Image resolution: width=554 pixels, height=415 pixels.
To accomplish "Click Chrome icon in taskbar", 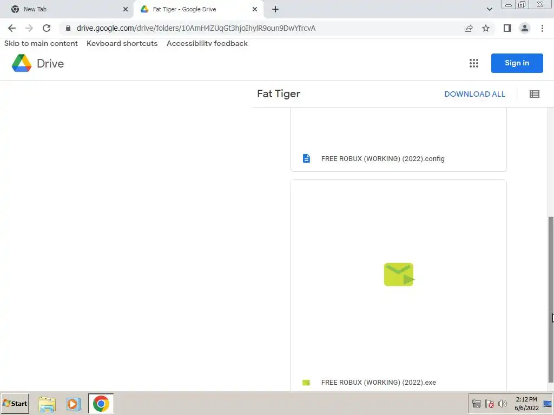I will pyautogui.click(x=101, y=404).
